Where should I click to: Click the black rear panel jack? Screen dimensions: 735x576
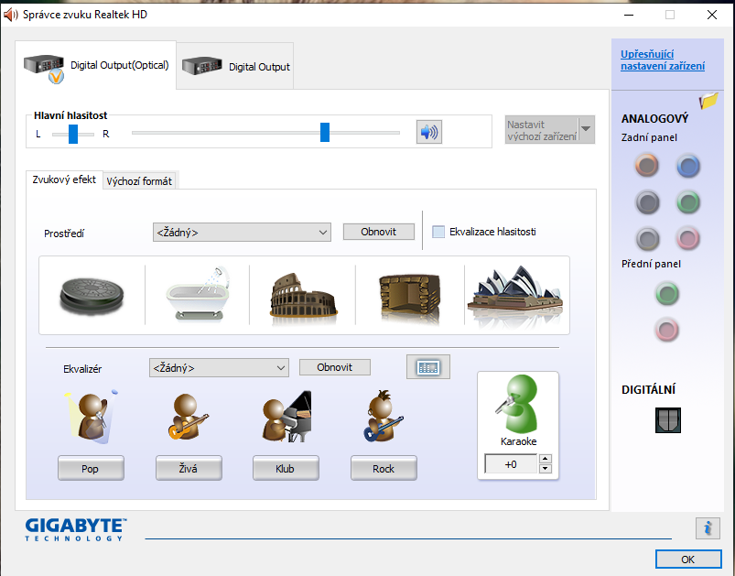coord(647,202)
